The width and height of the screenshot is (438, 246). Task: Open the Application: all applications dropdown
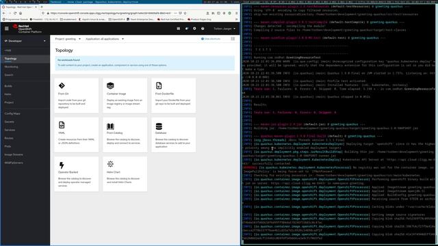pos(105,39)
